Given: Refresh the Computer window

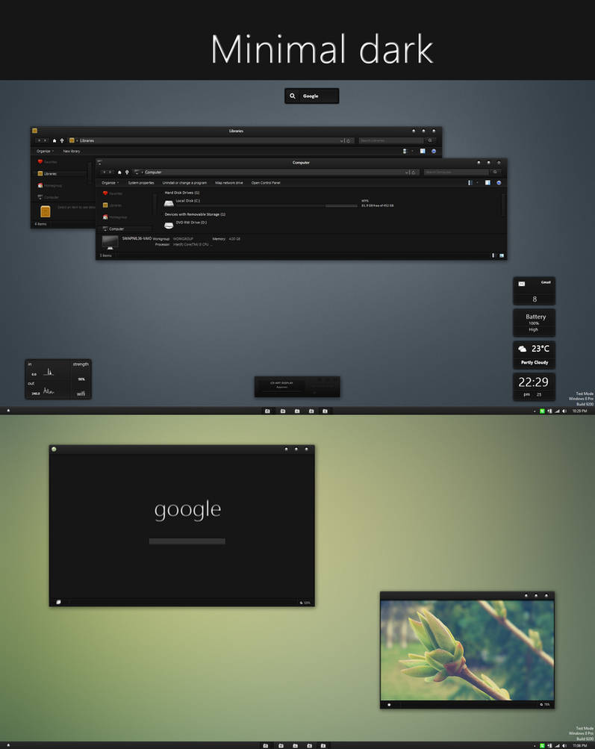Looking at the screenshot, I should click(x=414, y=172).
